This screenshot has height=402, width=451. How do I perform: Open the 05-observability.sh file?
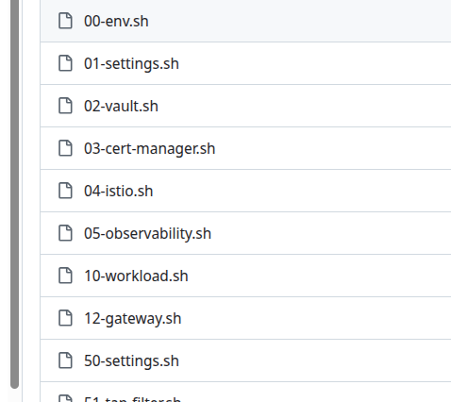tap(147, 234)
